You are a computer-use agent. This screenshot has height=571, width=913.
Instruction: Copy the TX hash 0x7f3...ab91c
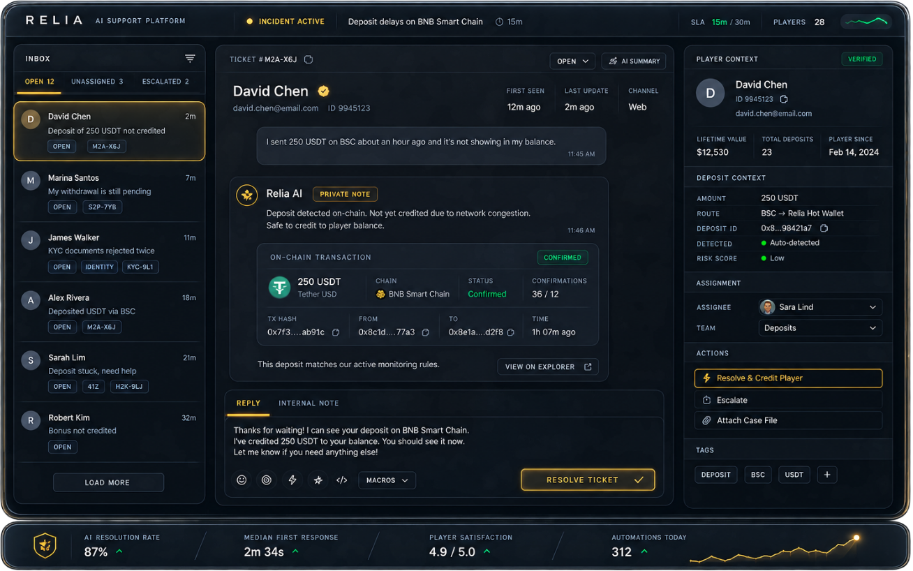coord(336,333)
